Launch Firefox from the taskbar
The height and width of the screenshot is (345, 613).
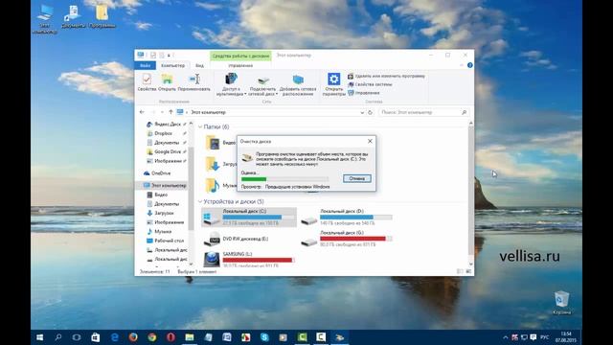click(x=133, y=337)
